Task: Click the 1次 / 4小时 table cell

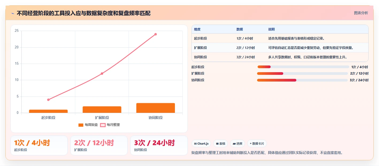Action: click(x=245, y=38)
